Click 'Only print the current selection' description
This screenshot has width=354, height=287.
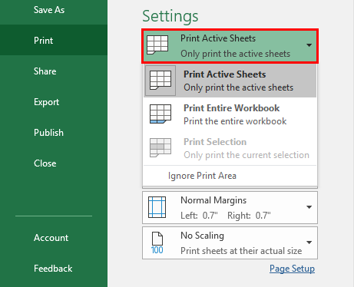click(246, 155)
